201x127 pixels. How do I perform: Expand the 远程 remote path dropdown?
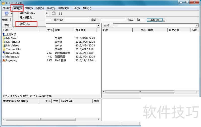tap(197, 26)
